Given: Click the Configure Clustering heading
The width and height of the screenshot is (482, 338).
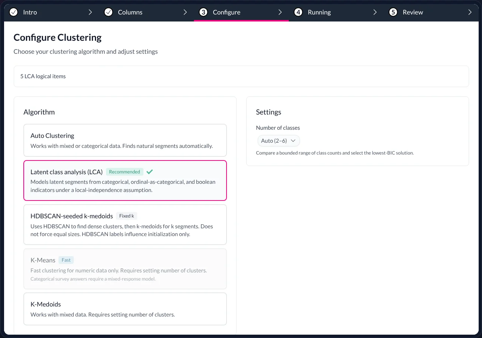Looking at the screenshot, I should 57,37.
